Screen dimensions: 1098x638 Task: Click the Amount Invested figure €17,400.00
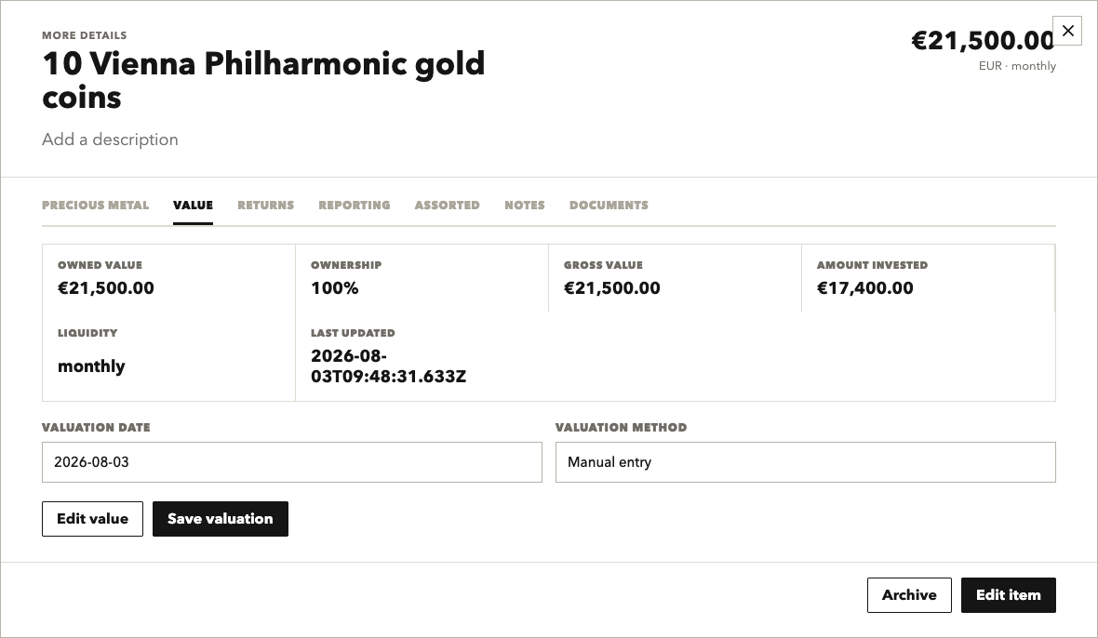pyautogui.click(x=864, y=288)
